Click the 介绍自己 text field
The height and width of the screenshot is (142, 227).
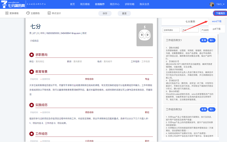tap(34, 41)
